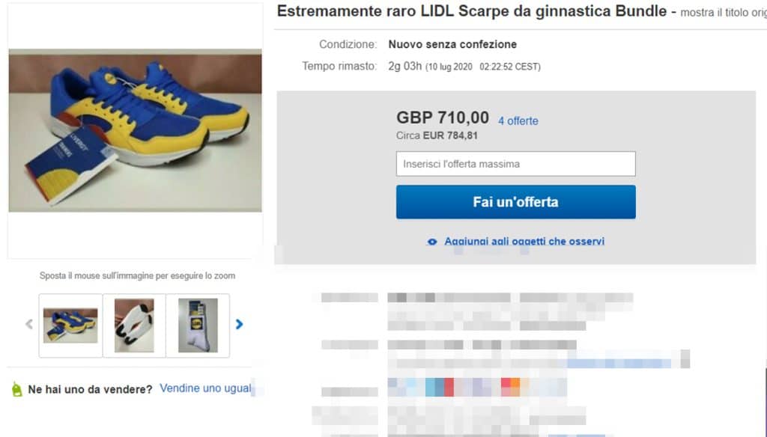Click the listing title heading
Screen dimensions: 767x437
click(x=472, y=11)
